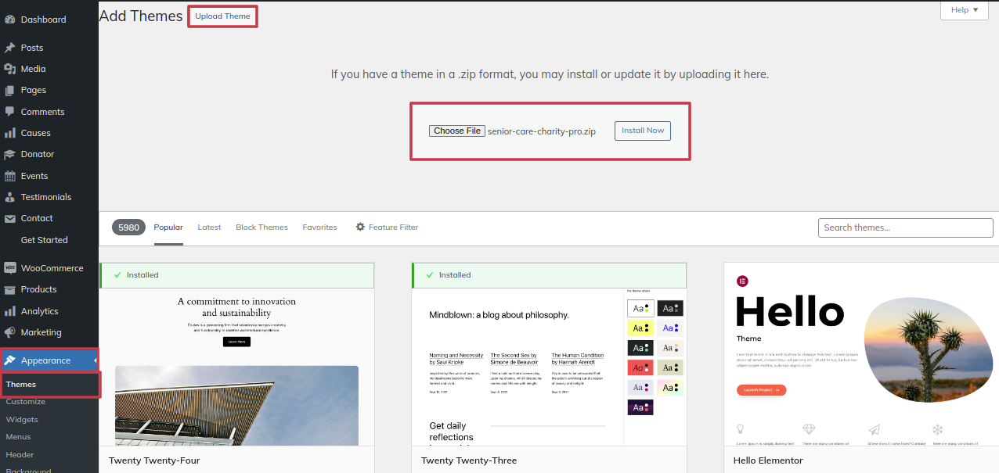Click the Dashboard gauge icon
This screenshot has width=999, height=473.
pyautogui.click(x=10, y=20)
